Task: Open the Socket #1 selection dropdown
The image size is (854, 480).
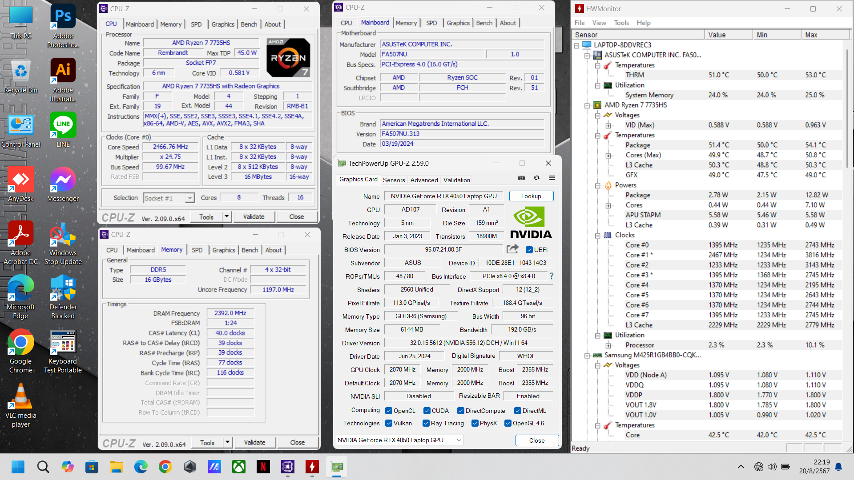Action: pyautogui.click(x=169, y=198)
